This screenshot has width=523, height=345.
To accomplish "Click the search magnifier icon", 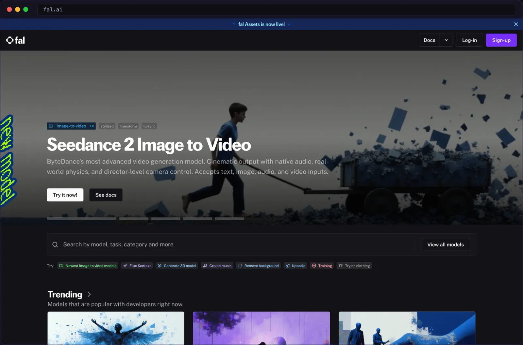I will pyautogui.click(x=55, y=244).
